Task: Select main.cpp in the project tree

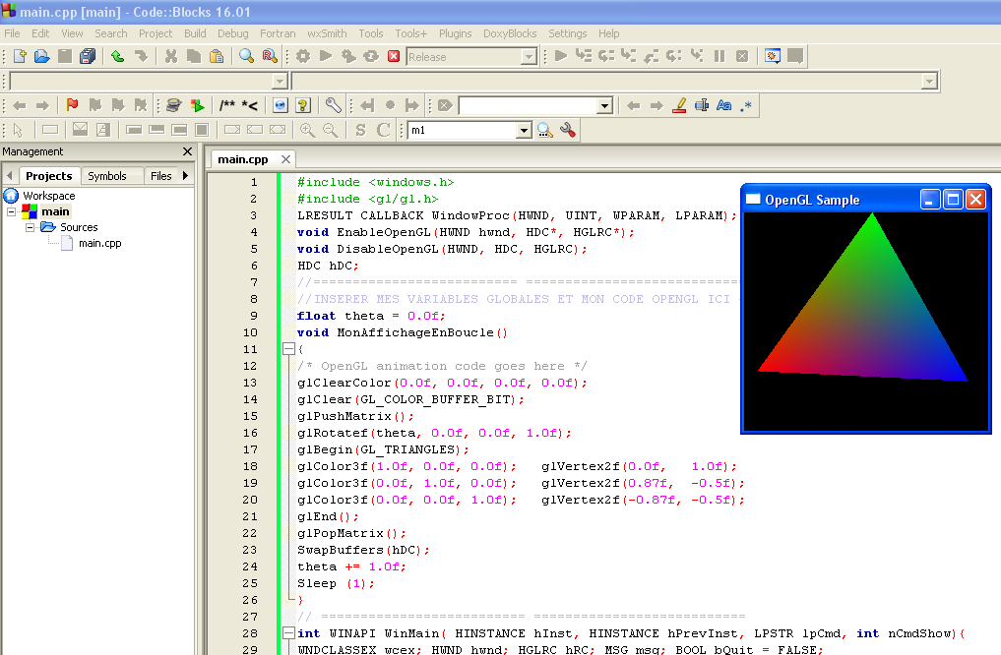Action: (x=99, y=243)
